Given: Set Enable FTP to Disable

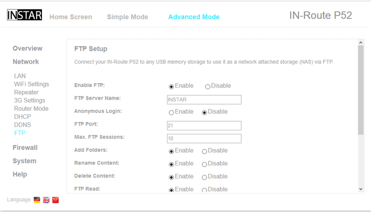Looking at the screenshot, I should [208, 86].
